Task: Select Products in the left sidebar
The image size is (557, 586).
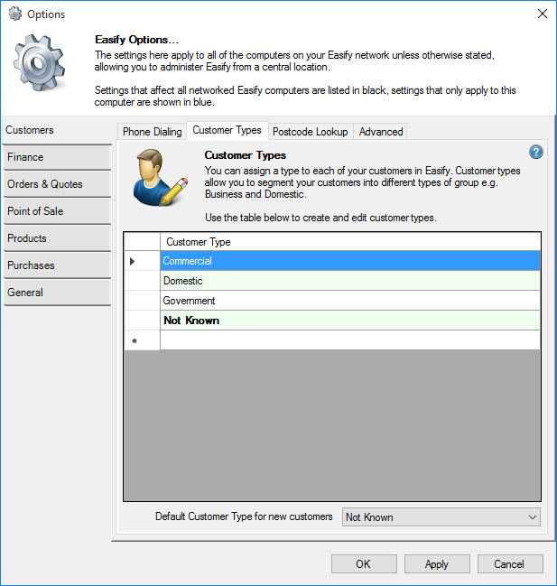Action: tap(56, 238)
